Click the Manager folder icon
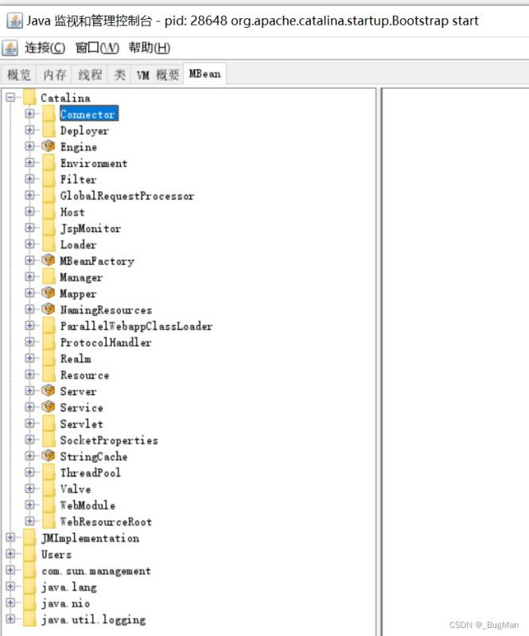Screen dimensions: 529x636 pyautogui.click(x=49, y=277)
